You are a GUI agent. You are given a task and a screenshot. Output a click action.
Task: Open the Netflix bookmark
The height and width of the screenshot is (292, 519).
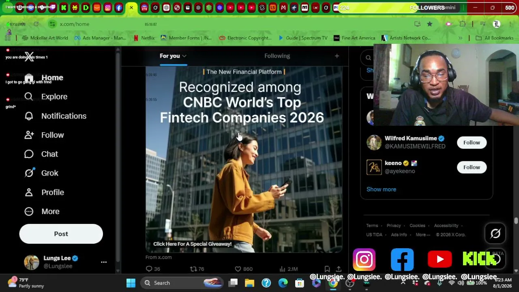(x=144, y=38)
